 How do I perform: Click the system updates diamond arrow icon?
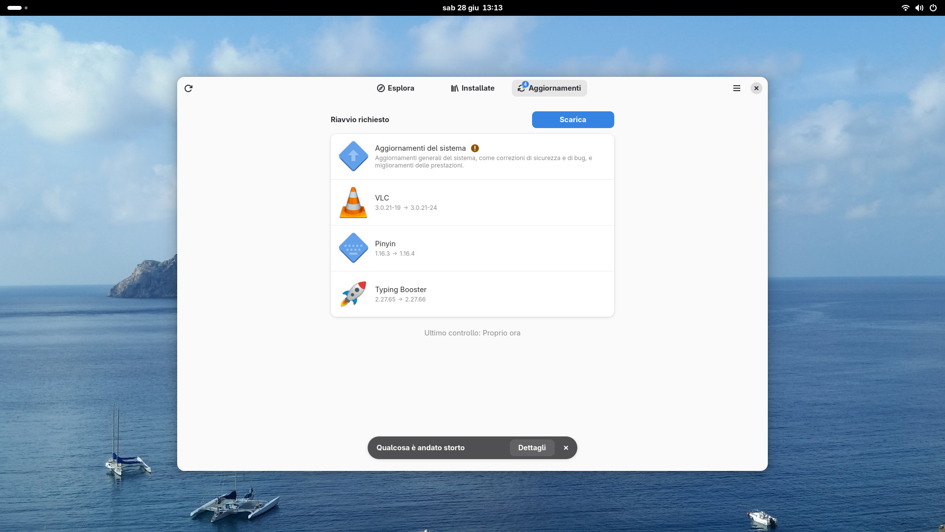(x=353, y=157)
